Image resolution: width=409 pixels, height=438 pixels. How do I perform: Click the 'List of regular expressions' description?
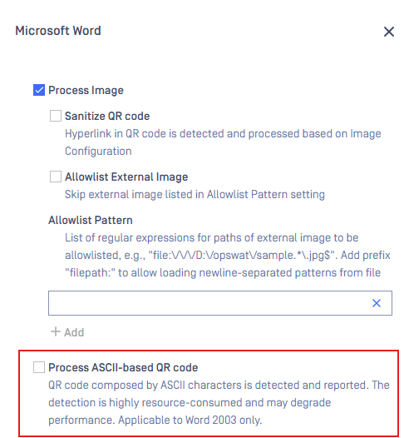pyautogui.click(x=228, y=255)
